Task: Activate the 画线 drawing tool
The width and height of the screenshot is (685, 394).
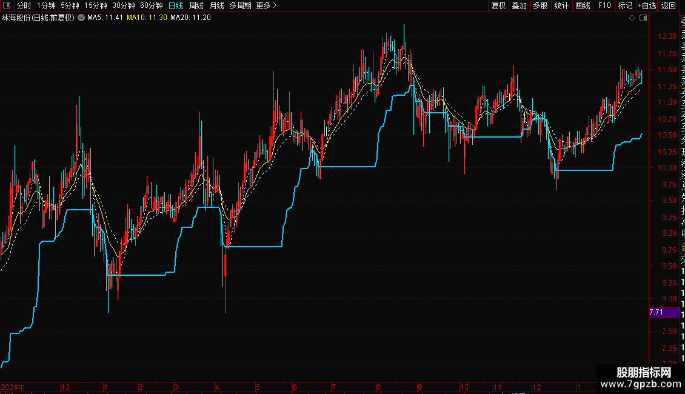Action: [x=583, y=5]
